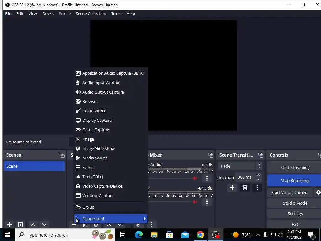Launch Microsoft Edge from taskbar
This screenshot has height=241, width=321.
point(139,235)
